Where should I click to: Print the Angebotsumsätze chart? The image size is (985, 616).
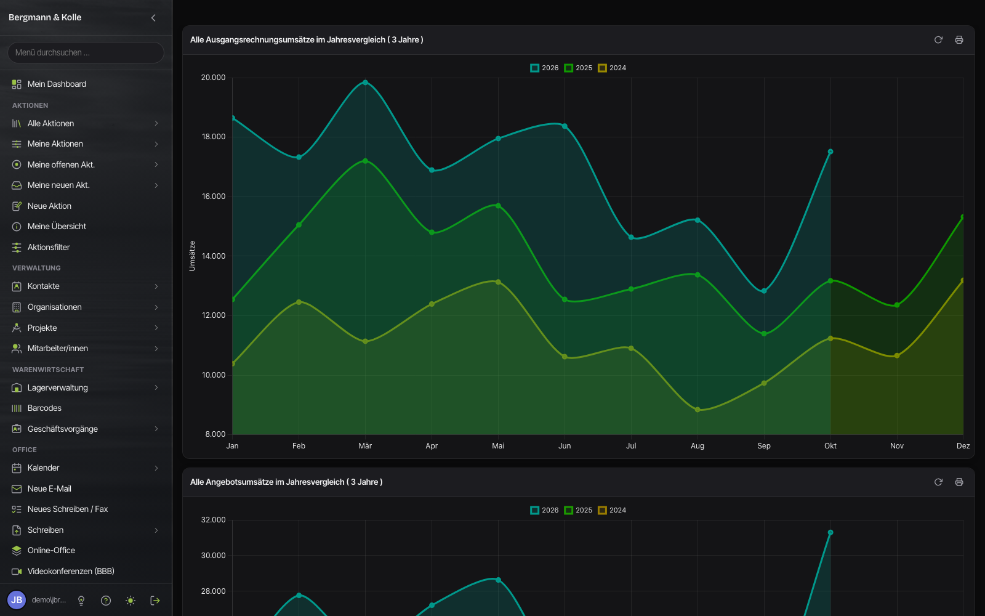point(959,482)
